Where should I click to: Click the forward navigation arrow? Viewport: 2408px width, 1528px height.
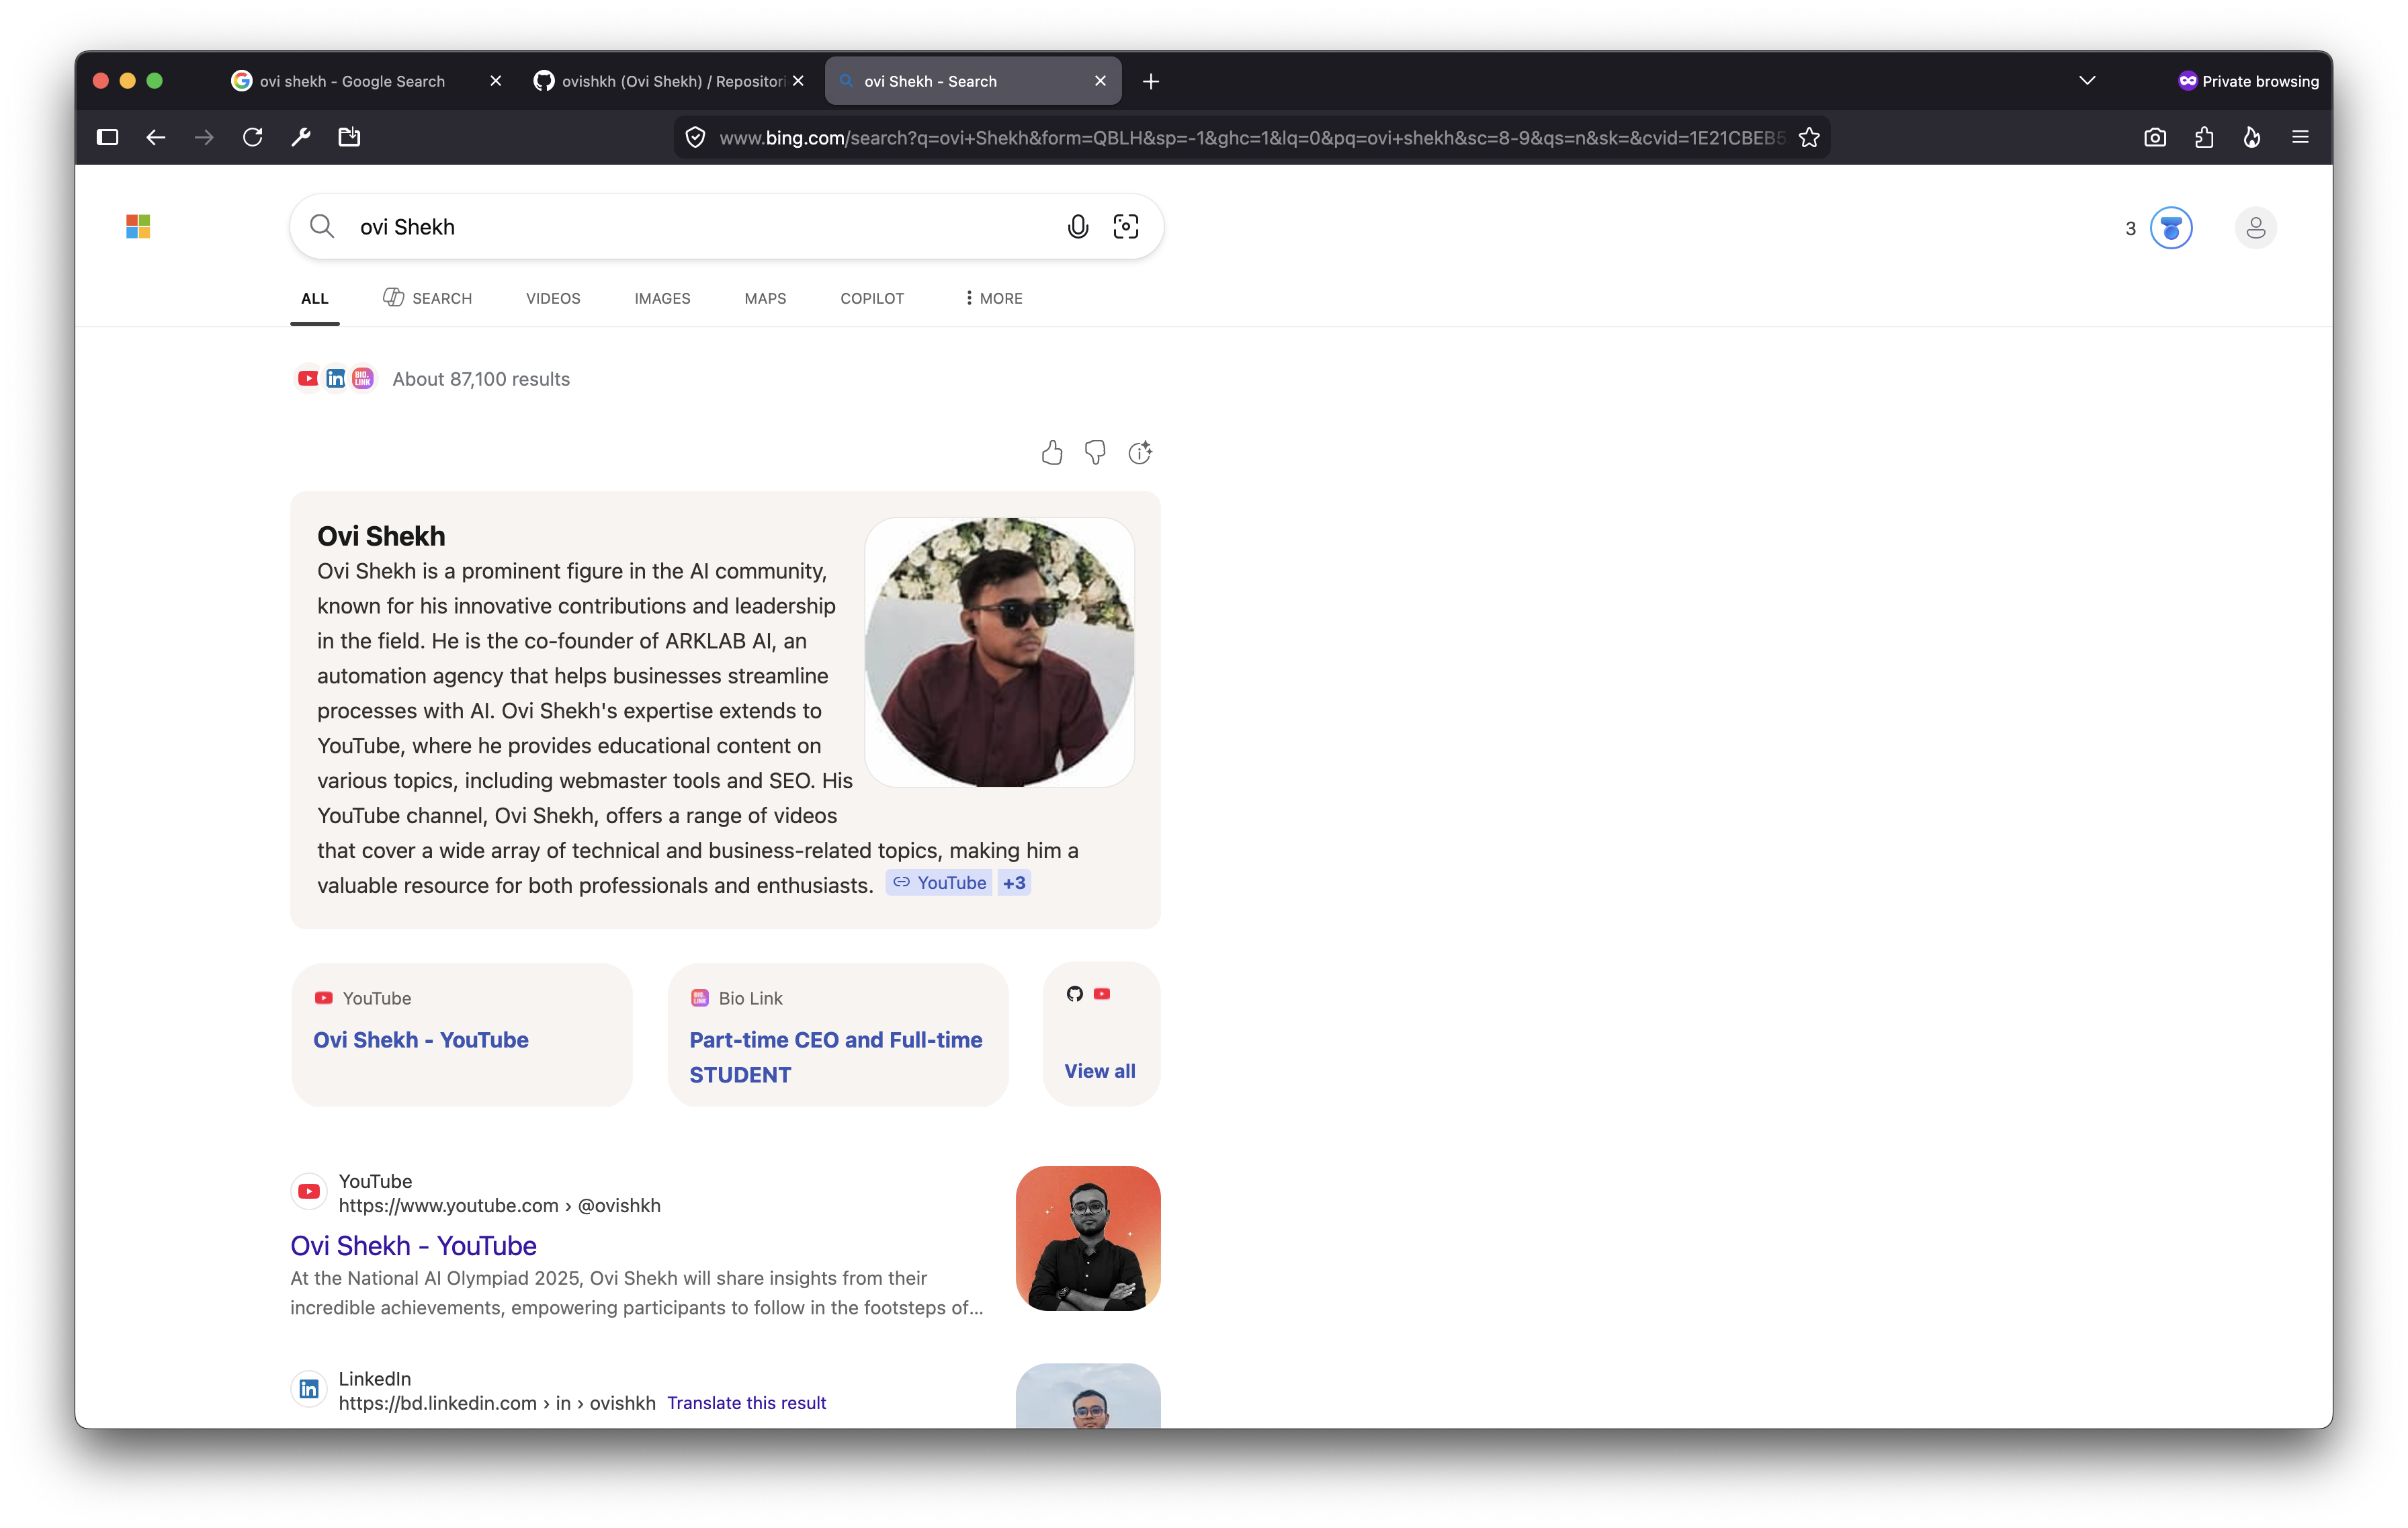point(204,137)
